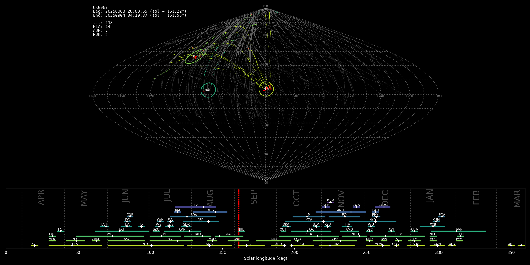Click the peak marker on GEM bar

point(384,207)
